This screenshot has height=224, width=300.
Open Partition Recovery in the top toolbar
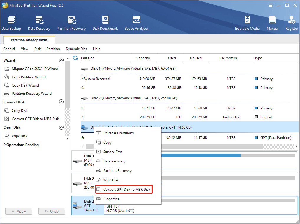click(x=71, y=23)
